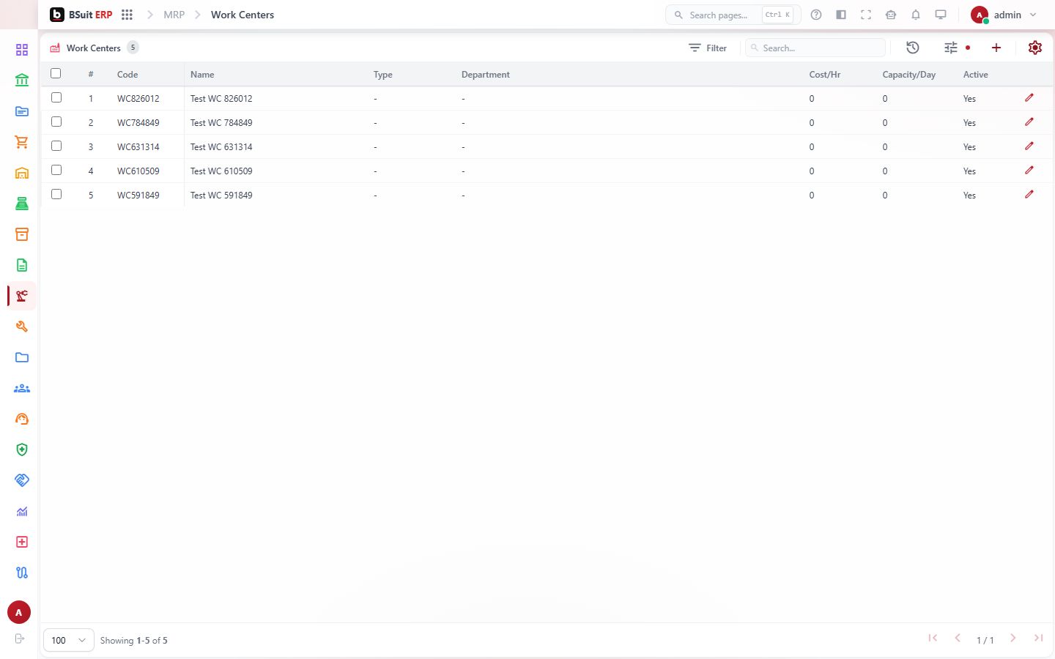Go to MRP breadcrumb
The width and height of the screenshot is (1055, 659).
174,15
